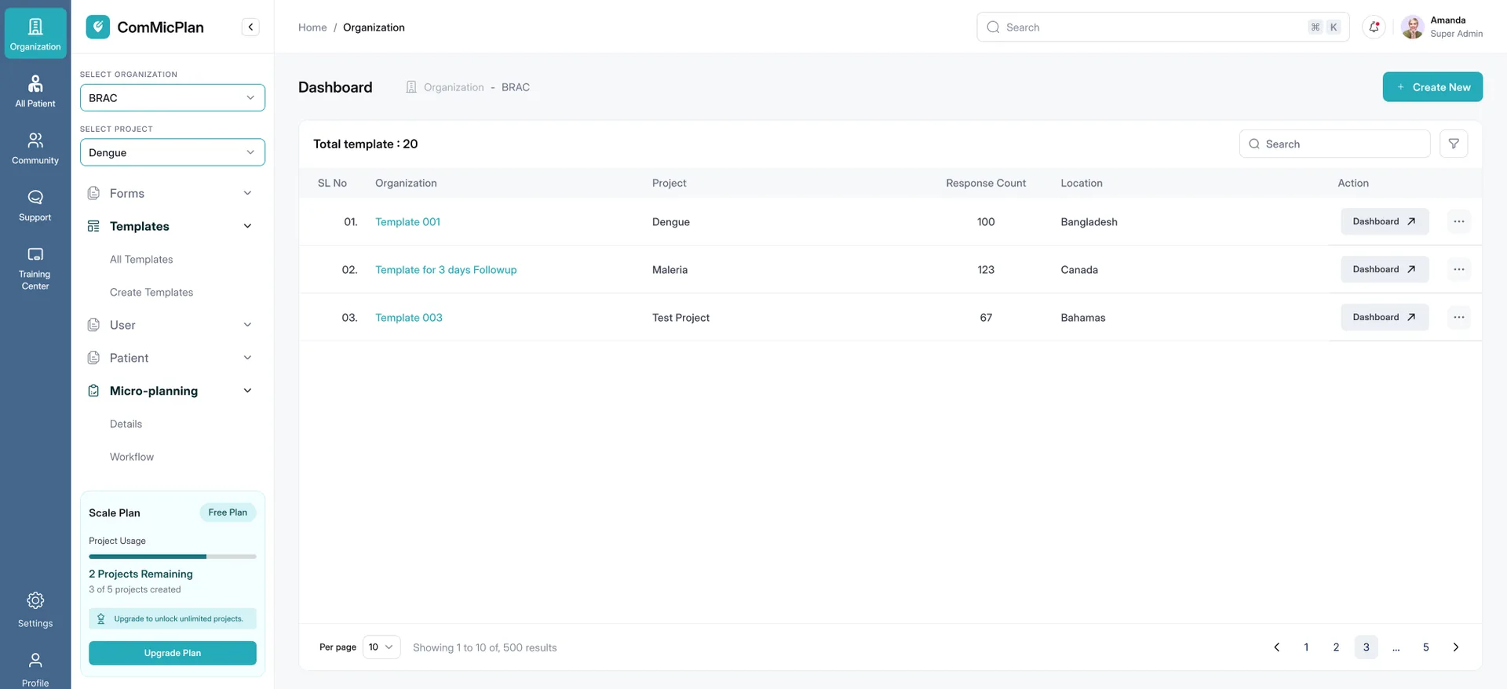1507x689 pixels.
Task: Expand the Forms menu section
Action: point(171,193)
